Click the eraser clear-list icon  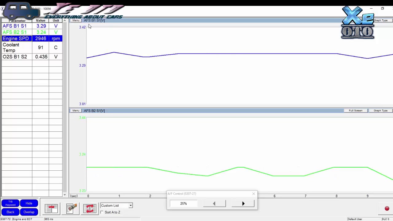71,208
